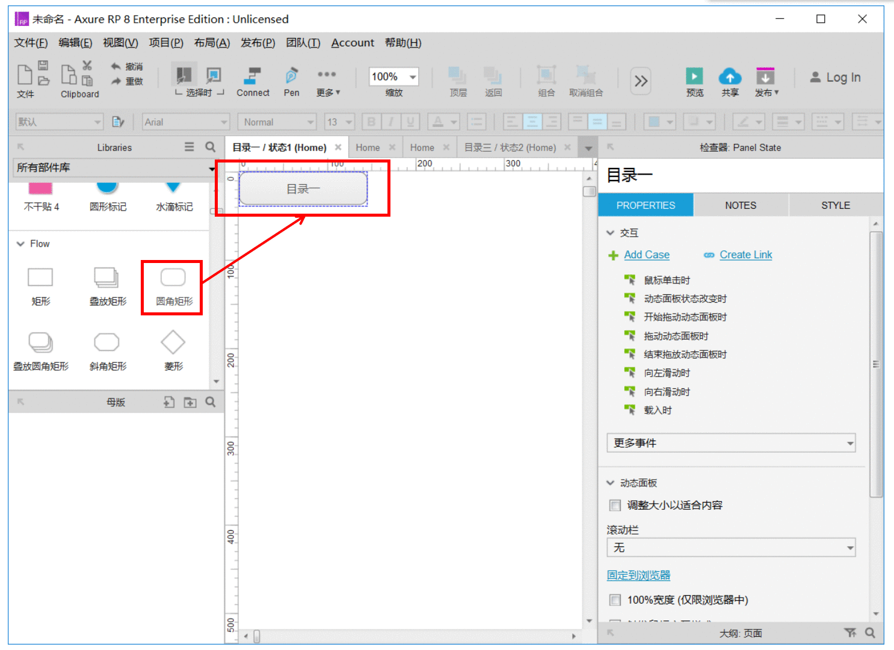Viewport: 894px width, 650px height.
Task: Enable 调整大小以适合内容 checkbox
Action: point(615,505)
